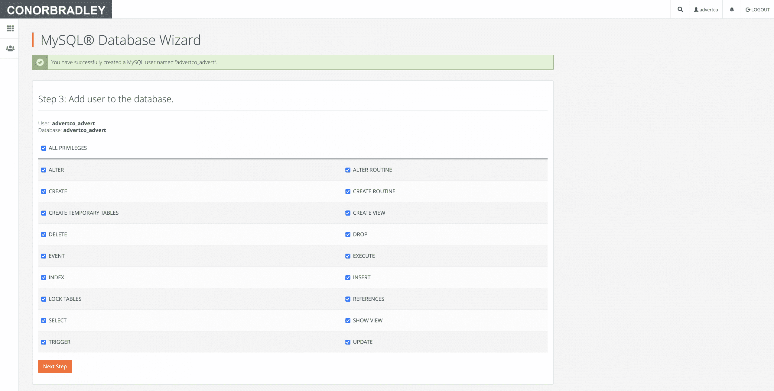Uncheck the INSERT privilege checkbox
The image size is (774, 391).
point(348,277)
